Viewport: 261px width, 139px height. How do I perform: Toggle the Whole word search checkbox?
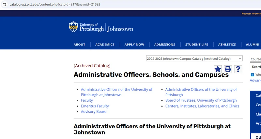252,75
